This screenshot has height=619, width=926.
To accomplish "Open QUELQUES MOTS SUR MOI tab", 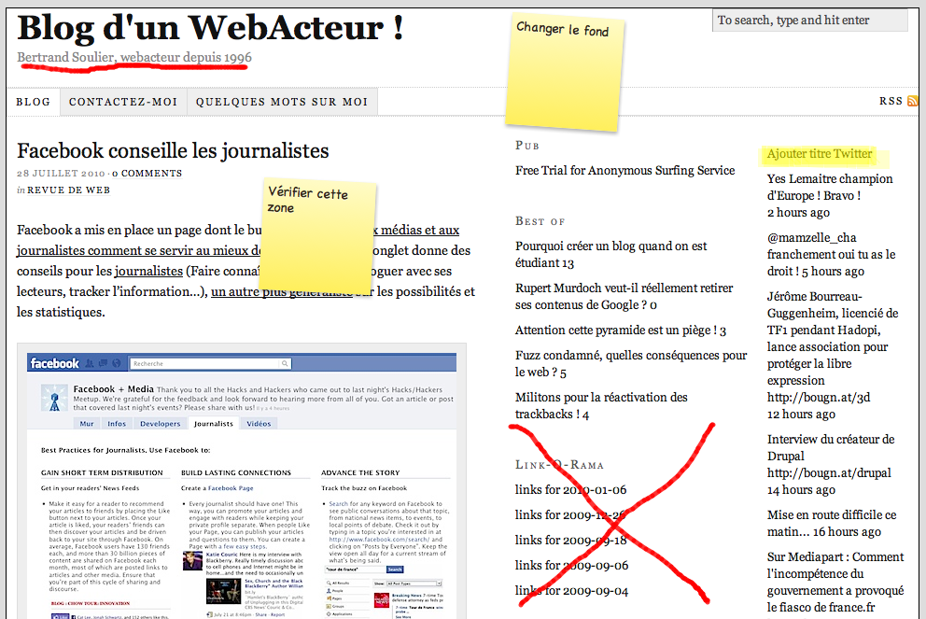I will [x=282, y=102].
